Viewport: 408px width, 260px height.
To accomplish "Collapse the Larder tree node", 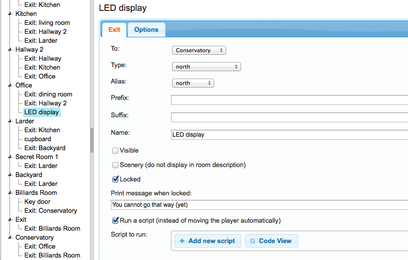I will tap(10, 121).
